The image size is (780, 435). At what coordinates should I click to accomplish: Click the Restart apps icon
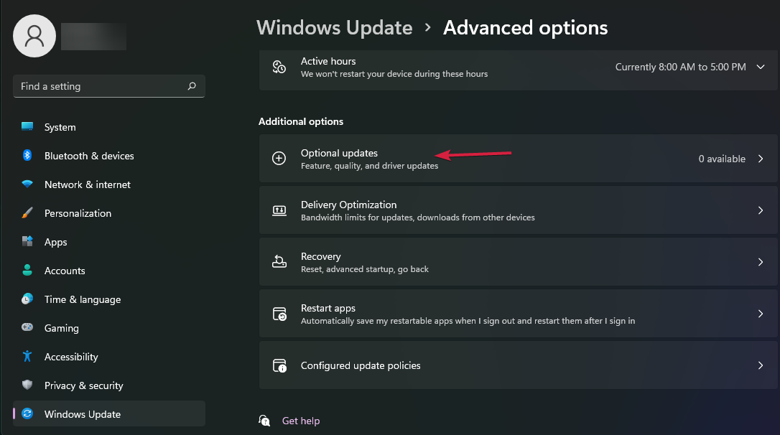279,313
